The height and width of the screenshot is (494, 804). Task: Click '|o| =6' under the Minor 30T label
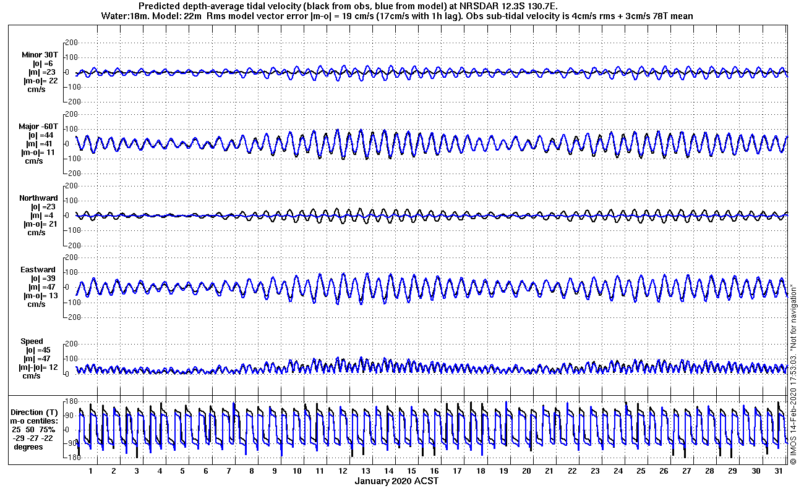(x=43, y=64)
